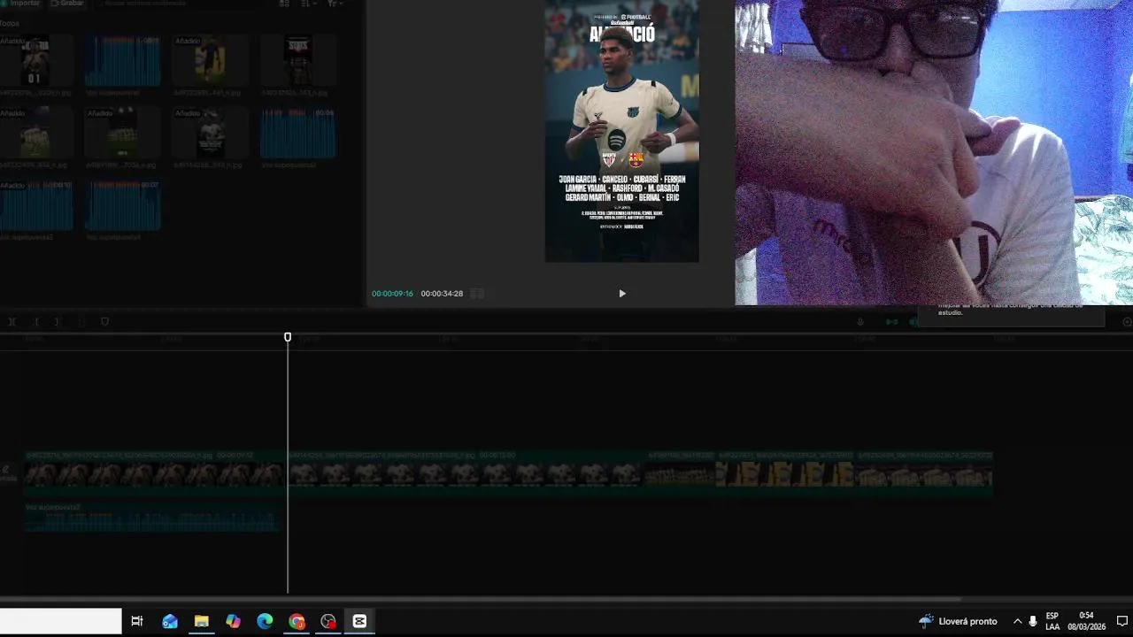
Task: Click the CapCut taskbar icon
Action: [359, 621]
